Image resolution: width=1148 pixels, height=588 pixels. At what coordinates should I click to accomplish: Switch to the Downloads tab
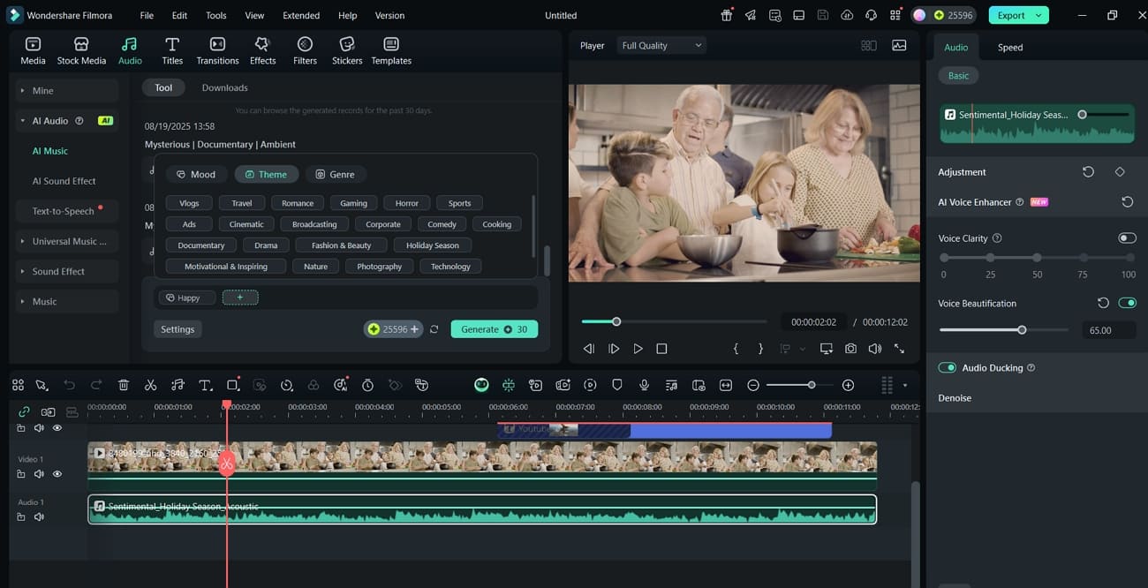(224, 87)
